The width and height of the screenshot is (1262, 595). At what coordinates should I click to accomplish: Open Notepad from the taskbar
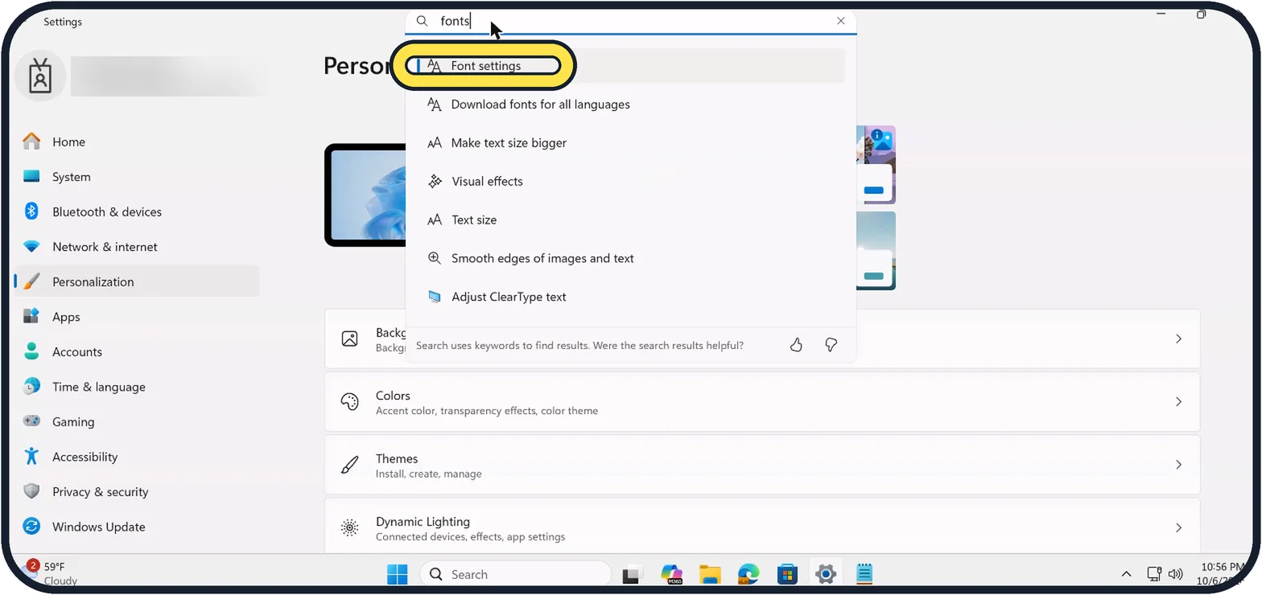pyautogui.click(x=864, y=574)
